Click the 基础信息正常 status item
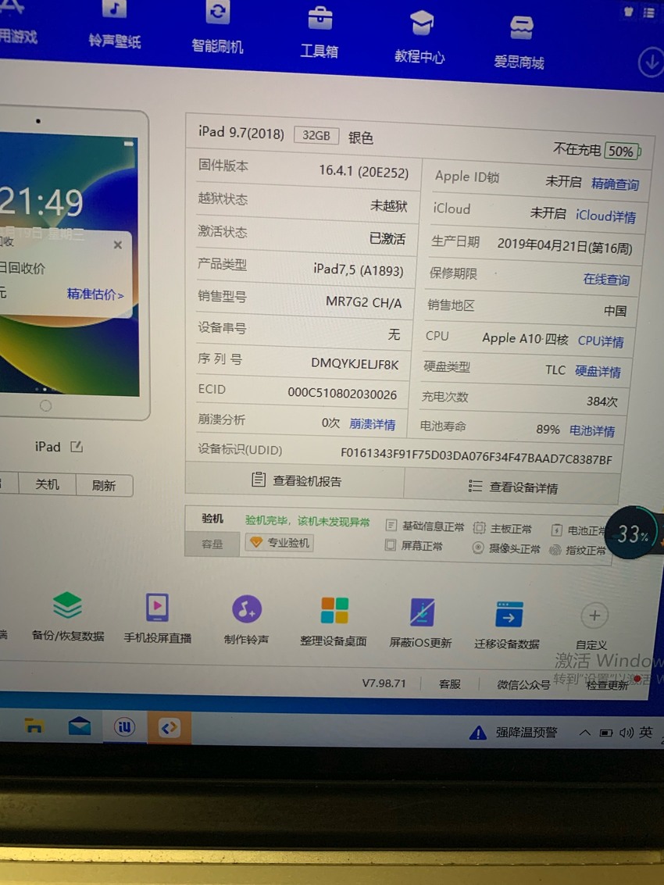Viewport: 664px width, 885px height. [425, 526]
